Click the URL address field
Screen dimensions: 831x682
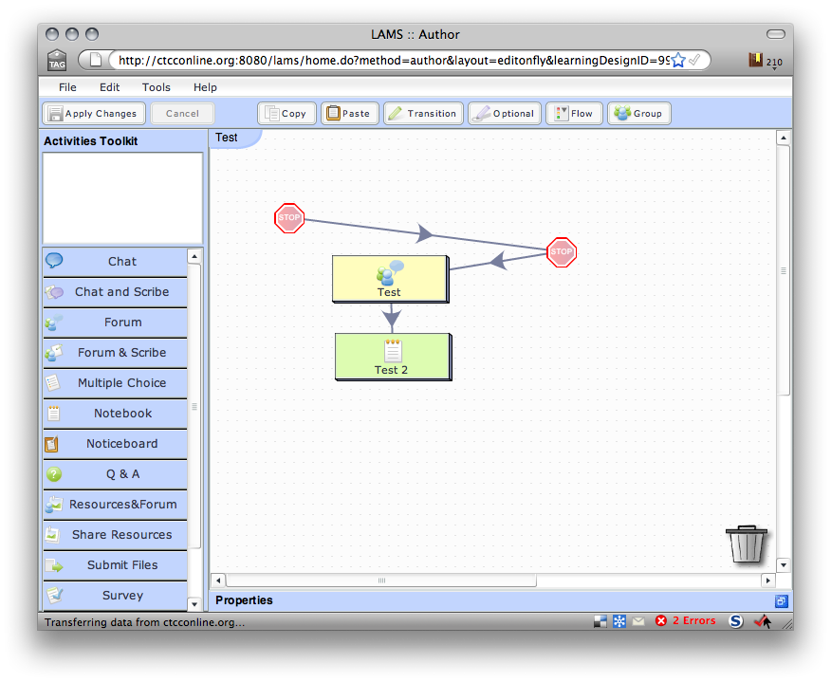click(x=389, y=60)
